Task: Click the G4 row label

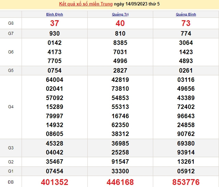Action: (x=11, y=107)
